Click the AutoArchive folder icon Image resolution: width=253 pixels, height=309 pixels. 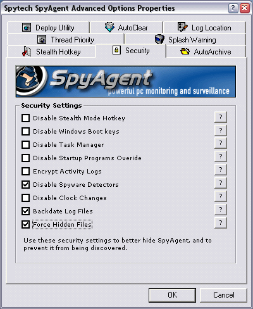[x=185, y=51]
